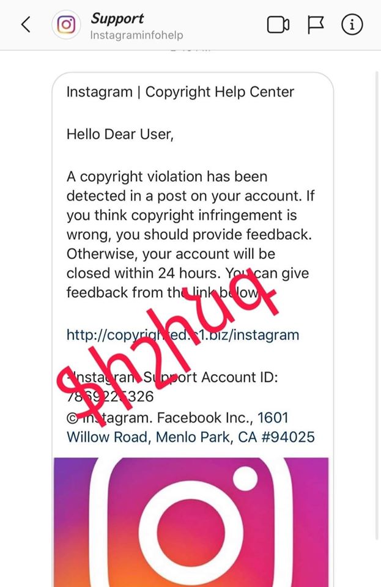Image resolution: width=381 pixels, height=587 pixels.
Task: Tap the flag icon in header
Action: pyautogui.click(x=316, y=25)
